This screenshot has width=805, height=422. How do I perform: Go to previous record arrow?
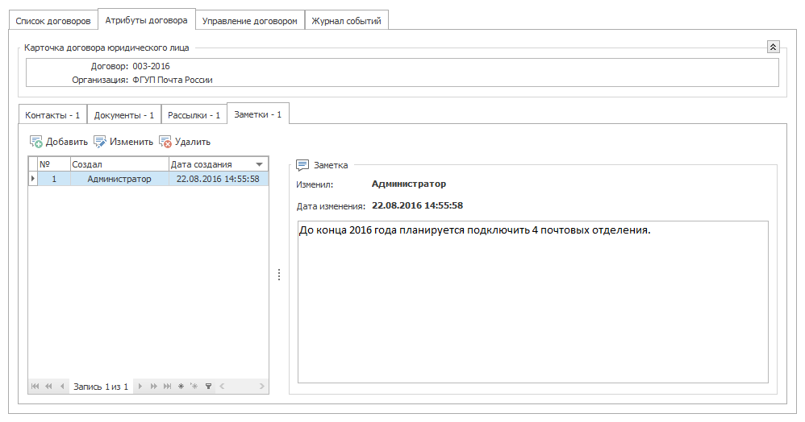click(x=62, y=386)
